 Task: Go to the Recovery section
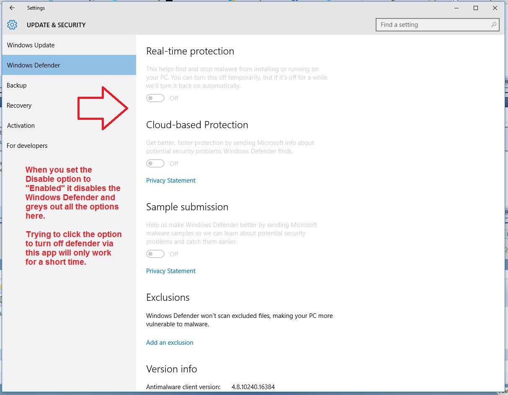(x=69, y=105)
